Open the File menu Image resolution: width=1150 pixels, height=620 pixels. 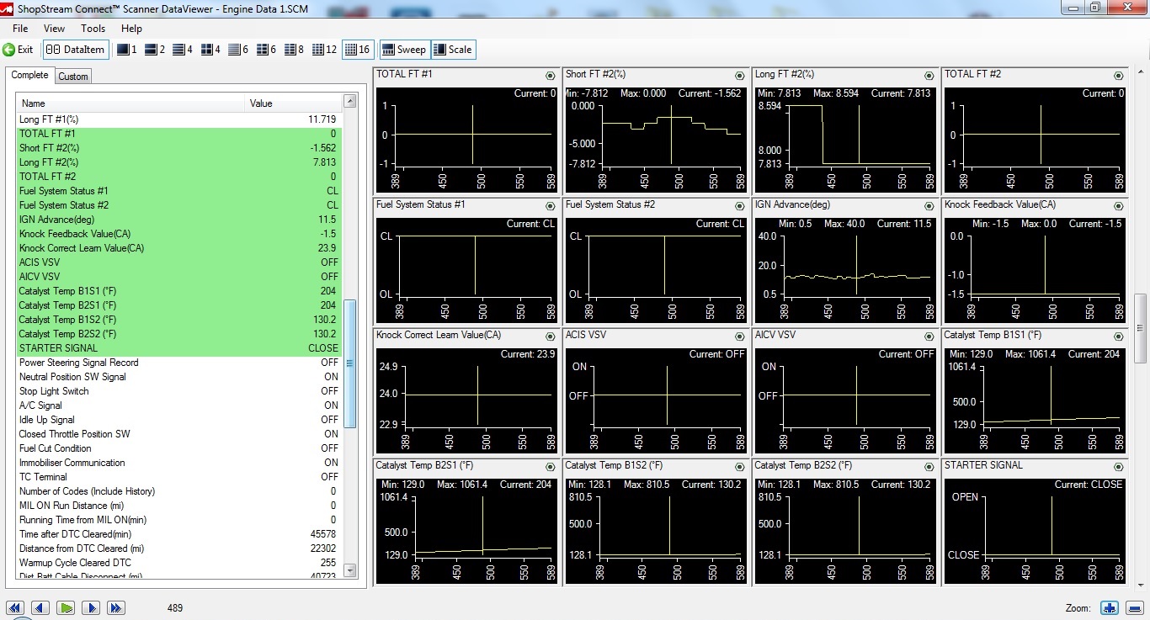point(20,29)
